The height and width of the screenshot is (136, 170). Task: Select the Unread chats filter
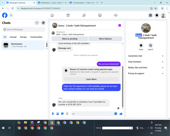pos(13,37)
